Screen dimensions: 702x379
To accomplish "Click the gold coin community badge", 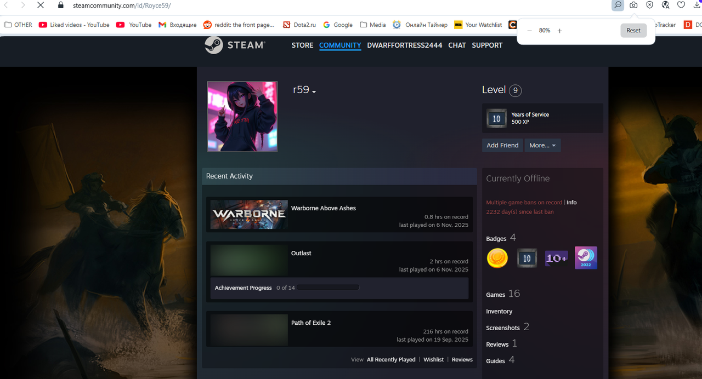I will tap(497, 258).
